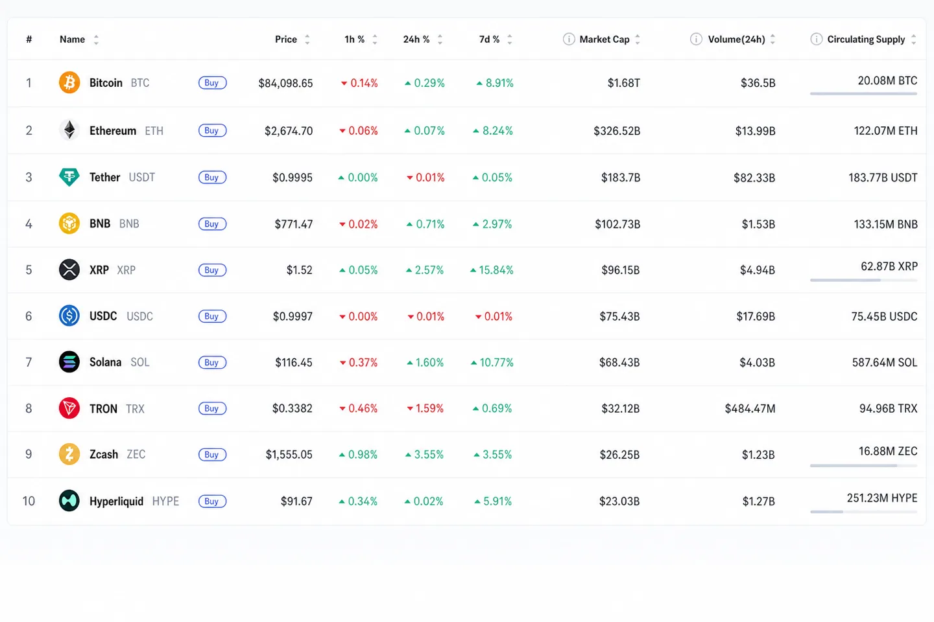Click the BNB coin logo
934x622 pixels.
(69, 224)
